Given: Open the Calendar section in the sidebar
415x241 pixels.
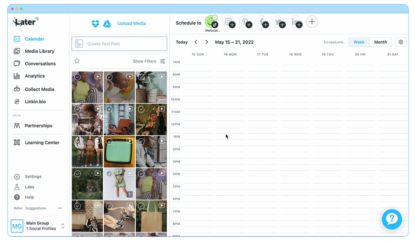Looking at the screenshot, I should click(29, 39).
